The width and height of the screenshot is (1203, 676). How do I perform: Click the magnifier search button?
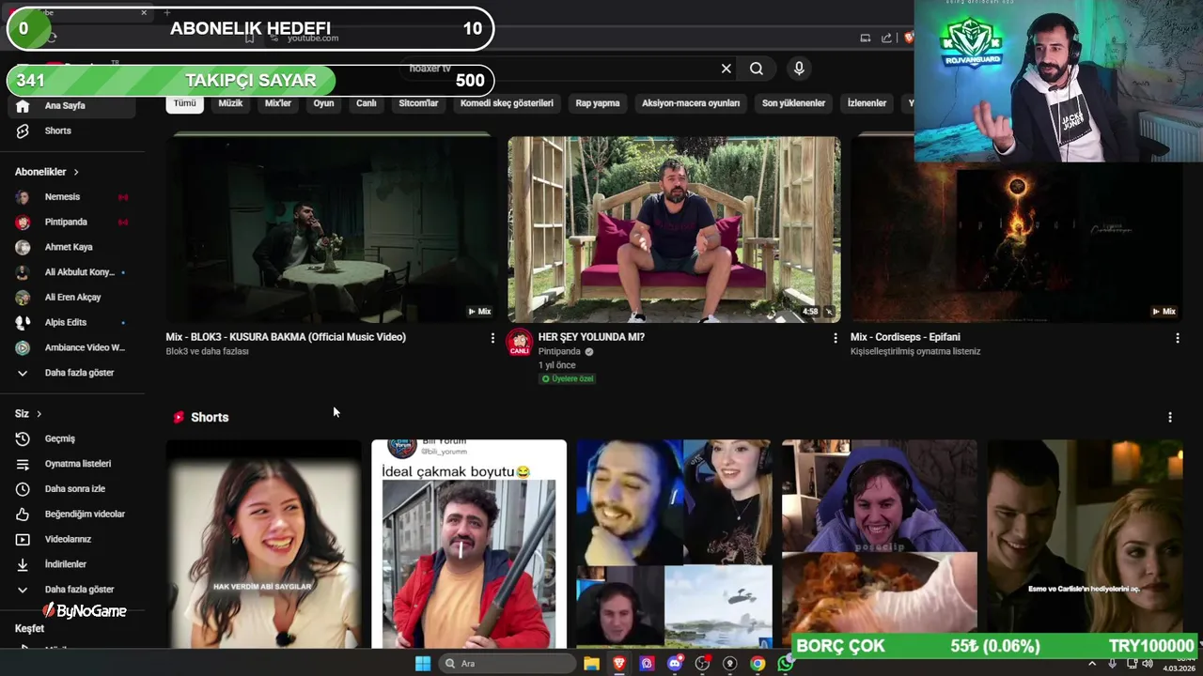[x=757, y=69]
